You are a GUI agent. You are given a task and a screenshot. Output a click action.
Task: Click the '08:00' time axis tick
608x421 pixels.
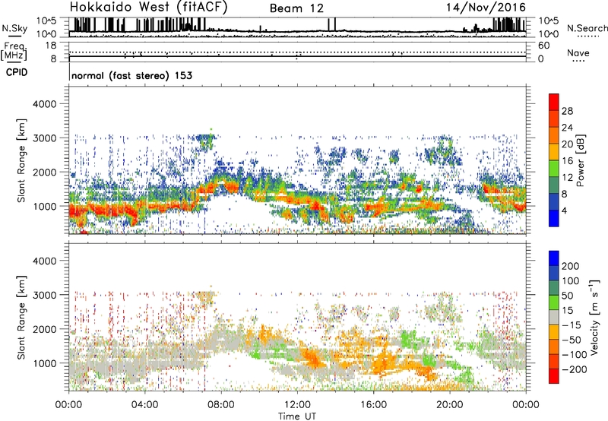pos(221,405)
